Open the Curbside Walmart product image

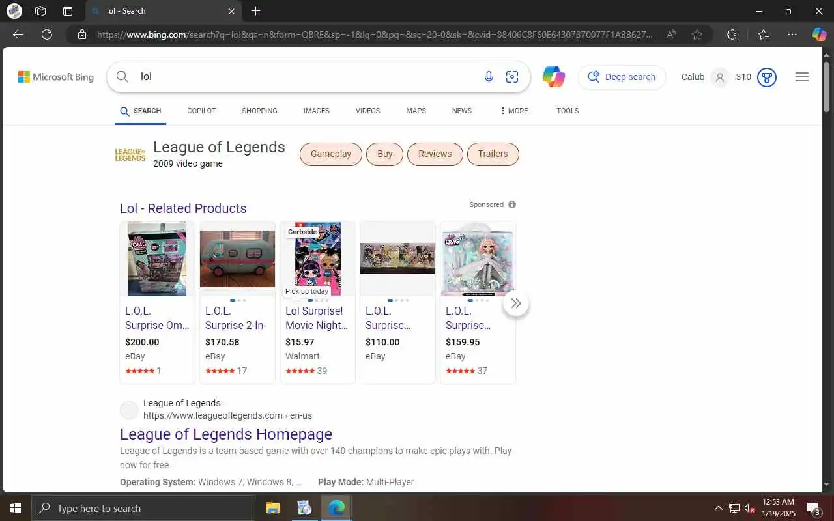[x=318, y=259]
